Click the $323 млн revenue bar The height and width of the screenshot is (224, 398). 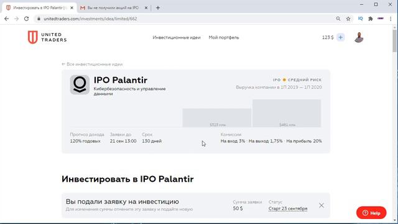tap(217, 118)
